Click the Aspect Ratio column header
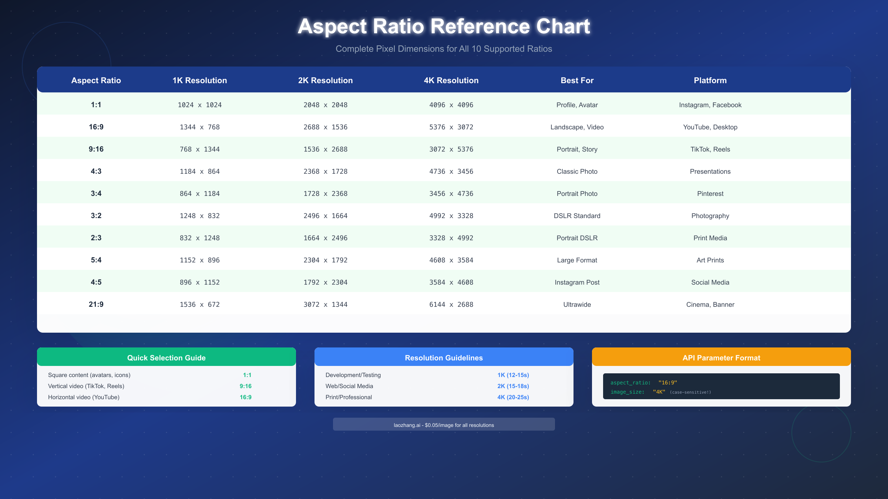888x499 pixels. pyautogui.click(x=96, y=80)
